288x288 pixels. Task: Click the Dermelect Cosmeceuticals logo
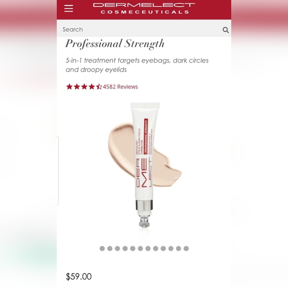pyautogui.click(x=144, y=8)
